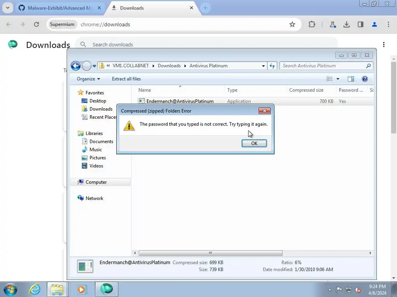Viewport: 397px width, 297px height.
Task: Open the Windows Start button
Action: point(10,289)
